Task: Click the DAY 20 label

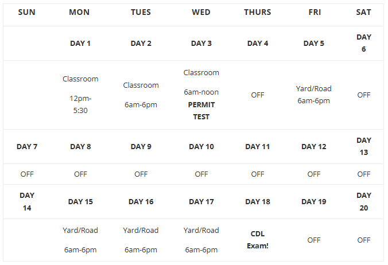Action: click(364, 202)
